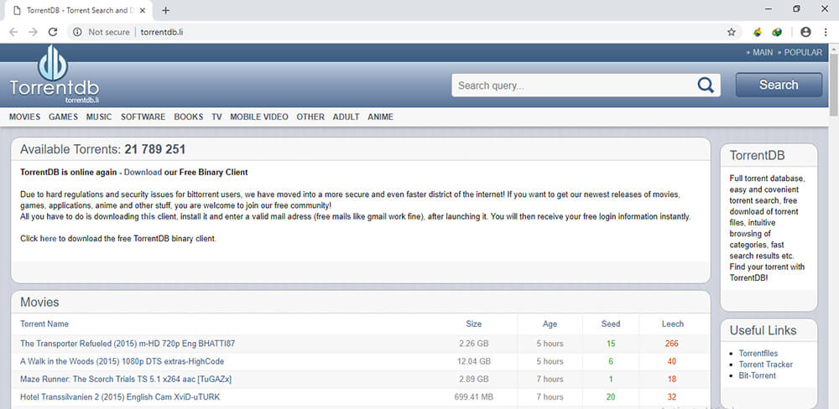
Task: Click the TorrentDB logo
Action: (54, 75)
